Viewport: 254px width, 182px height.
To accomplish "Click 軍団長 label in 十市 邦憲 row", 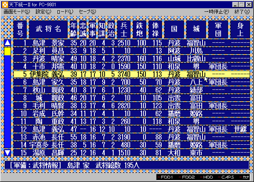I will [218, 66].
